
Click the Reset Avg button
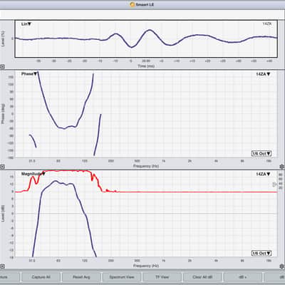coord(81,277)
